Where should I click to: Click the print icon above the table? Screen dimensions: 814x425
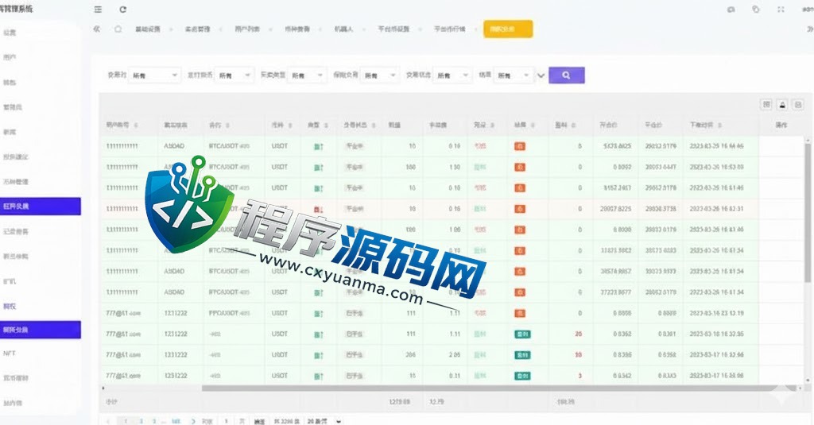(x=798, y=104)
